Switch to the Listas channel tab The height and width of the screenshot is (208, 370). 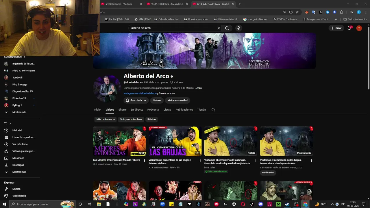pos(167,110)
